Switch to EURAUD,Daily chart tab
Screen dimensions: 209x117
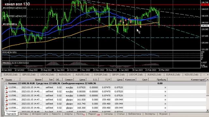tap(173, 75)
